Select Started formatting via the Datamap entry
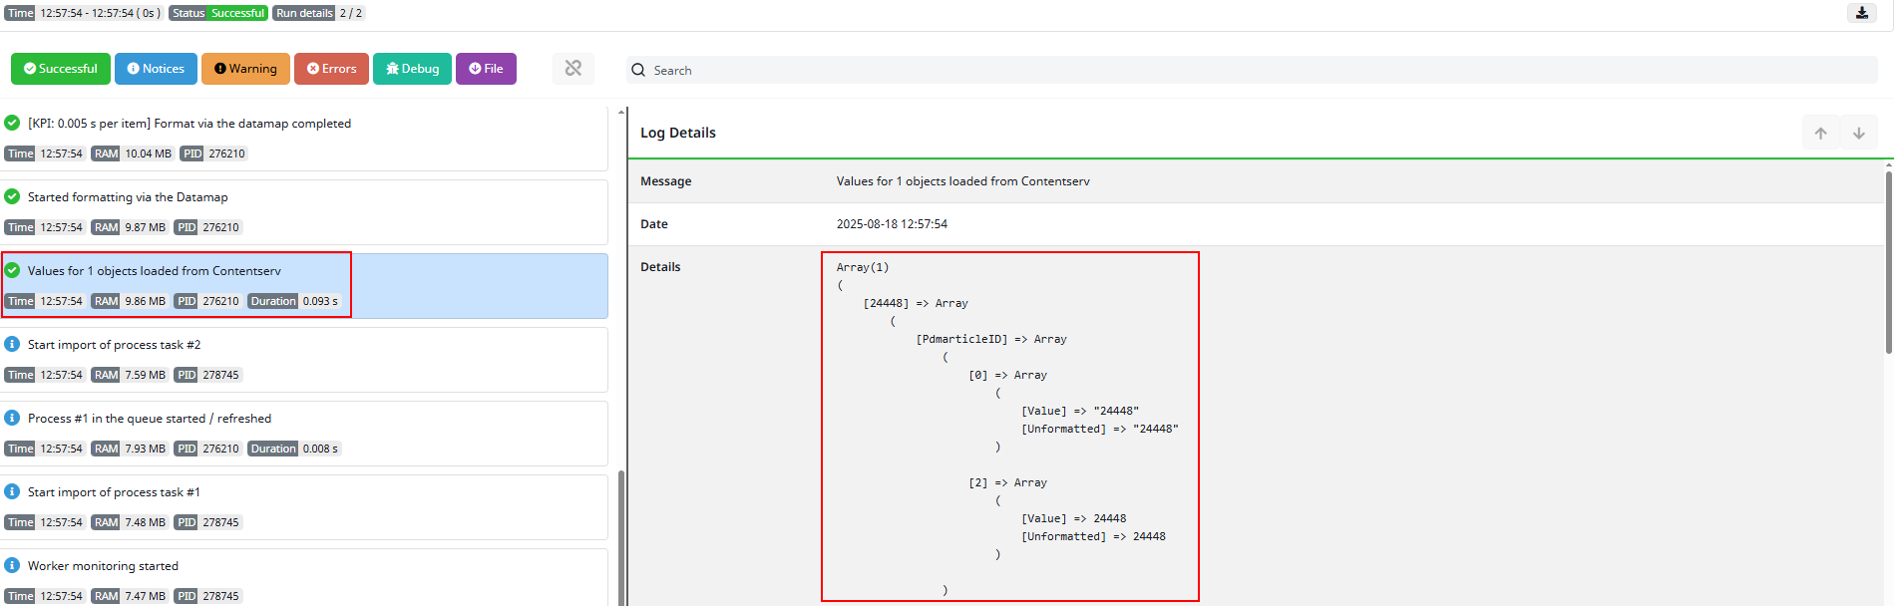 304,212
